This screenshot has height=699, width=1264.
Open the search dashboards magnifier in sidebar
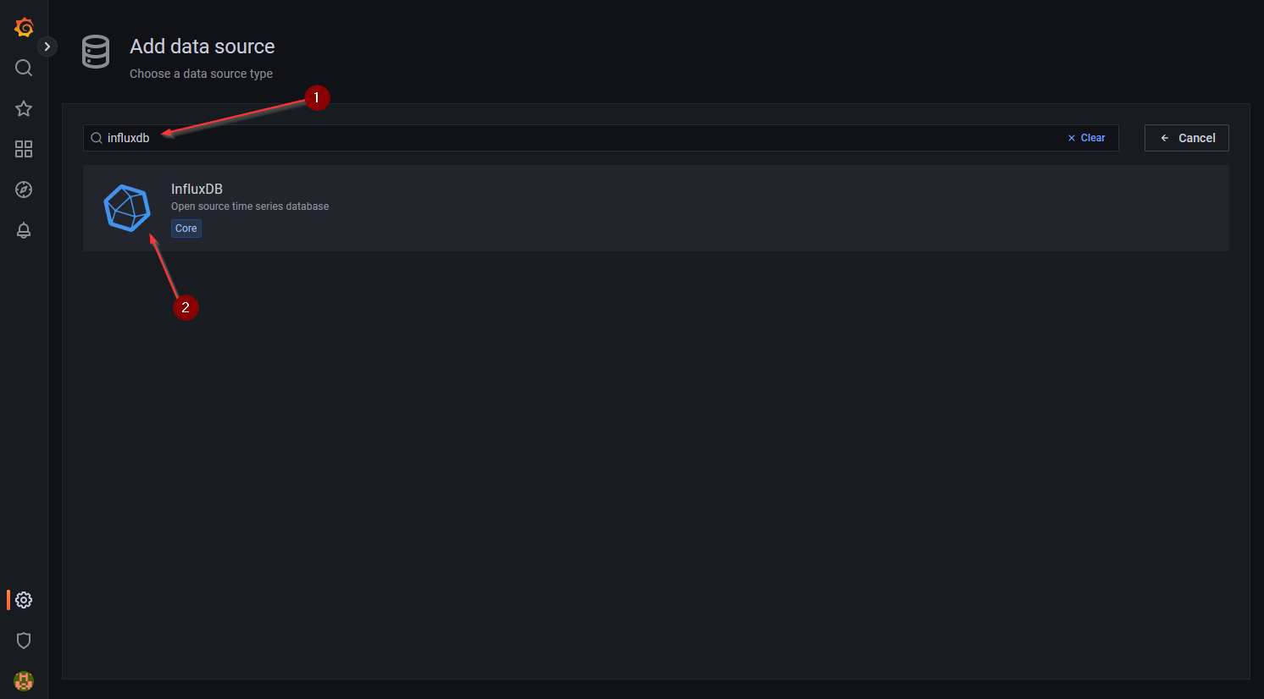point(24,68)
